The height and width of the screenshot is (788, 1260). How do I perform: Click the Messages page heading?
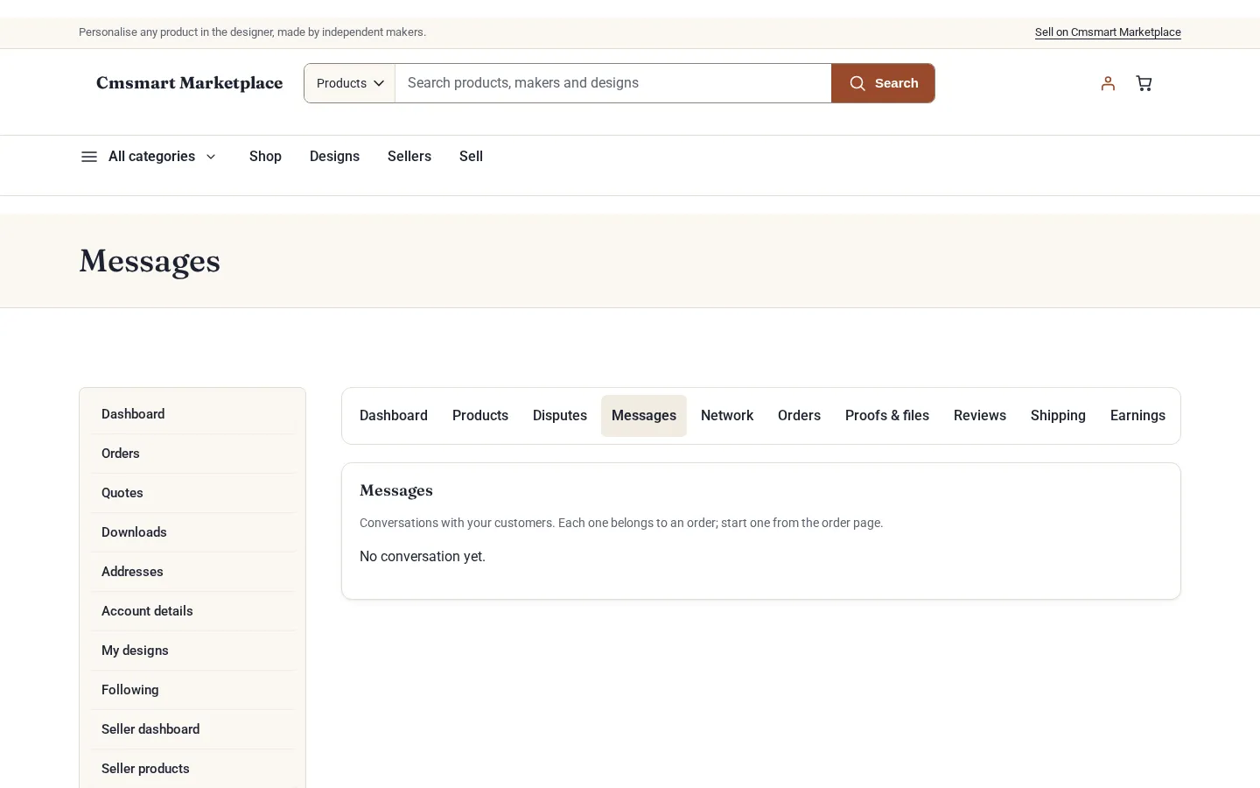(150, 261)
